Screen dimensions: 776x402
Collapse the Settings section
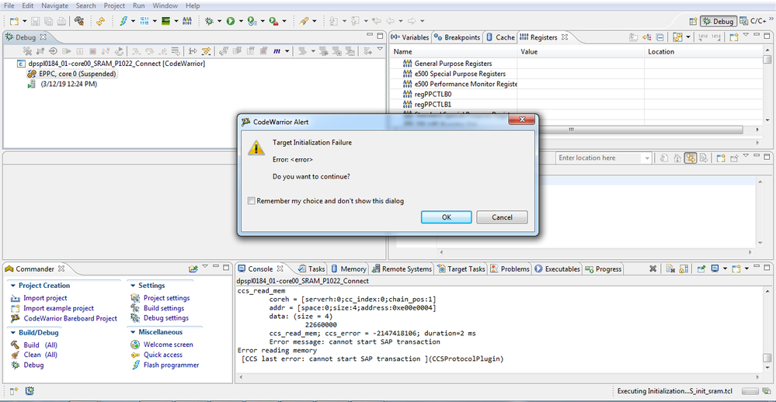point(133,286)
